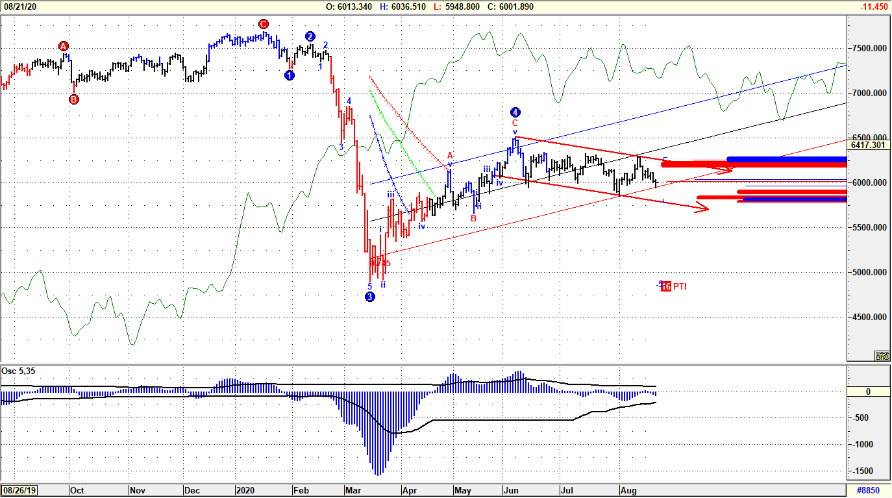Click the uncircled blue 4 wave label

[x=349, y=101]
